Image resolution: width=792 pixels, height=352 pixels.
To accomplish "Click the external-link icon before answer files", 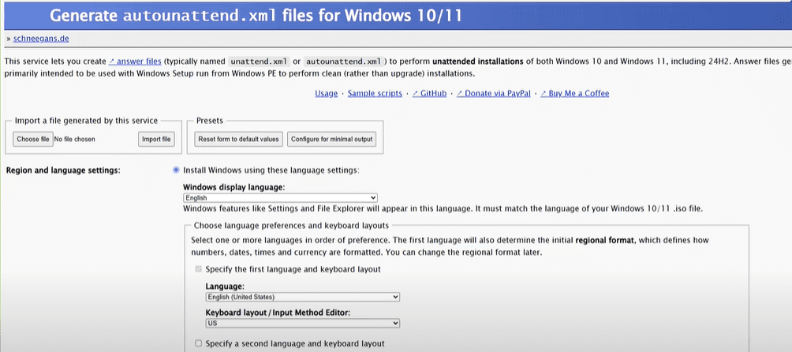I will [111, 61].
